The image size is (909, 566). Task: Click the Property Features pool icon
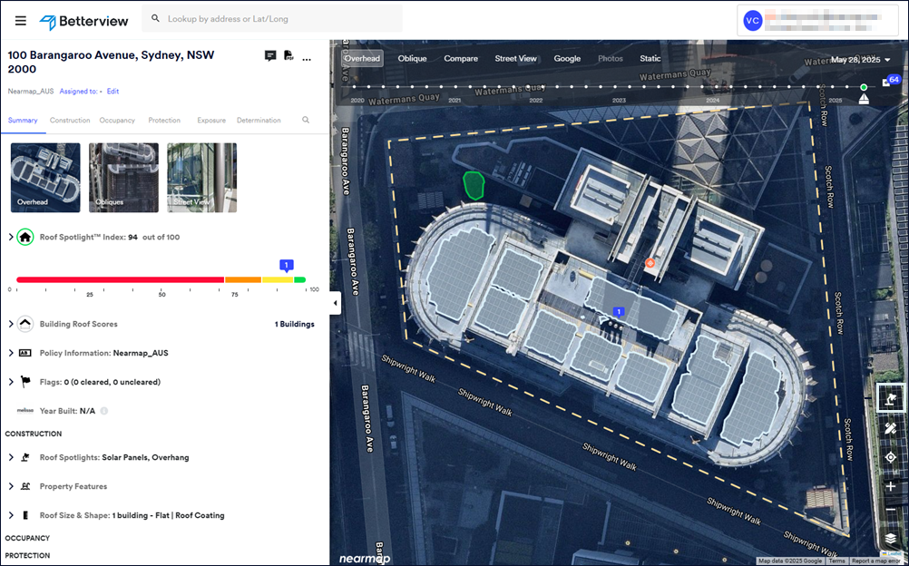pos(25,486)
